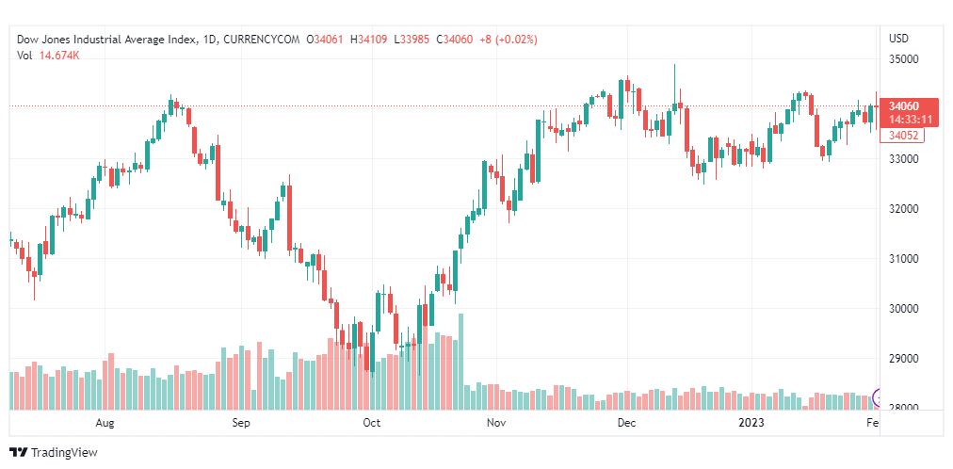The image size is (953, 469).
Task: Click the purple event marker icon
Action: pos(877,398)
